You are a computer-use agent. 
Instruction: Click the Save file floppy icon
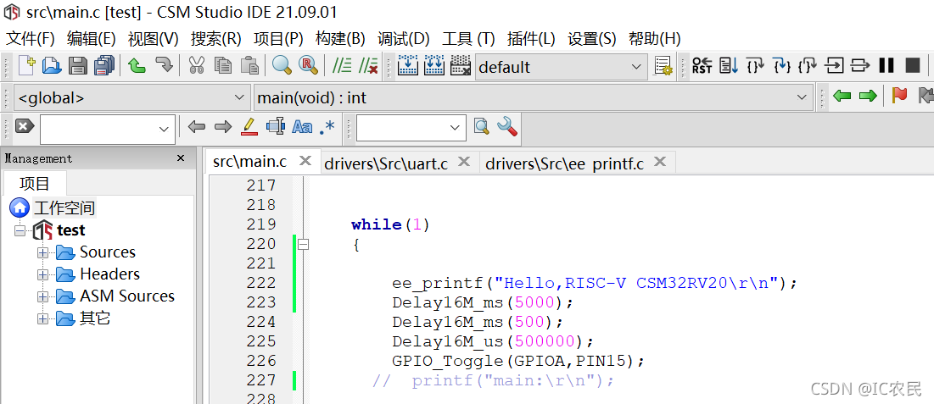[x=78, y=66]
